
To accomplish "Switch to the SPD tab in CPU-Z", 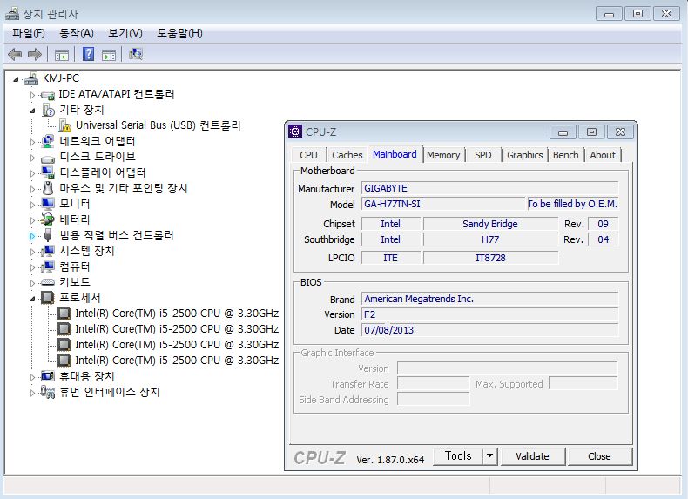I will 482,155.
